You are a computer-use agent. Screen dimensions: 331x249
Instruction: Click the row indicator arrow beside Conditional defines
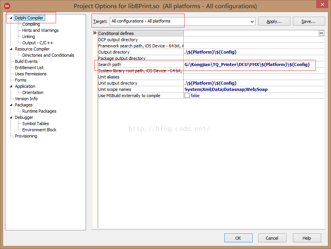95,33
